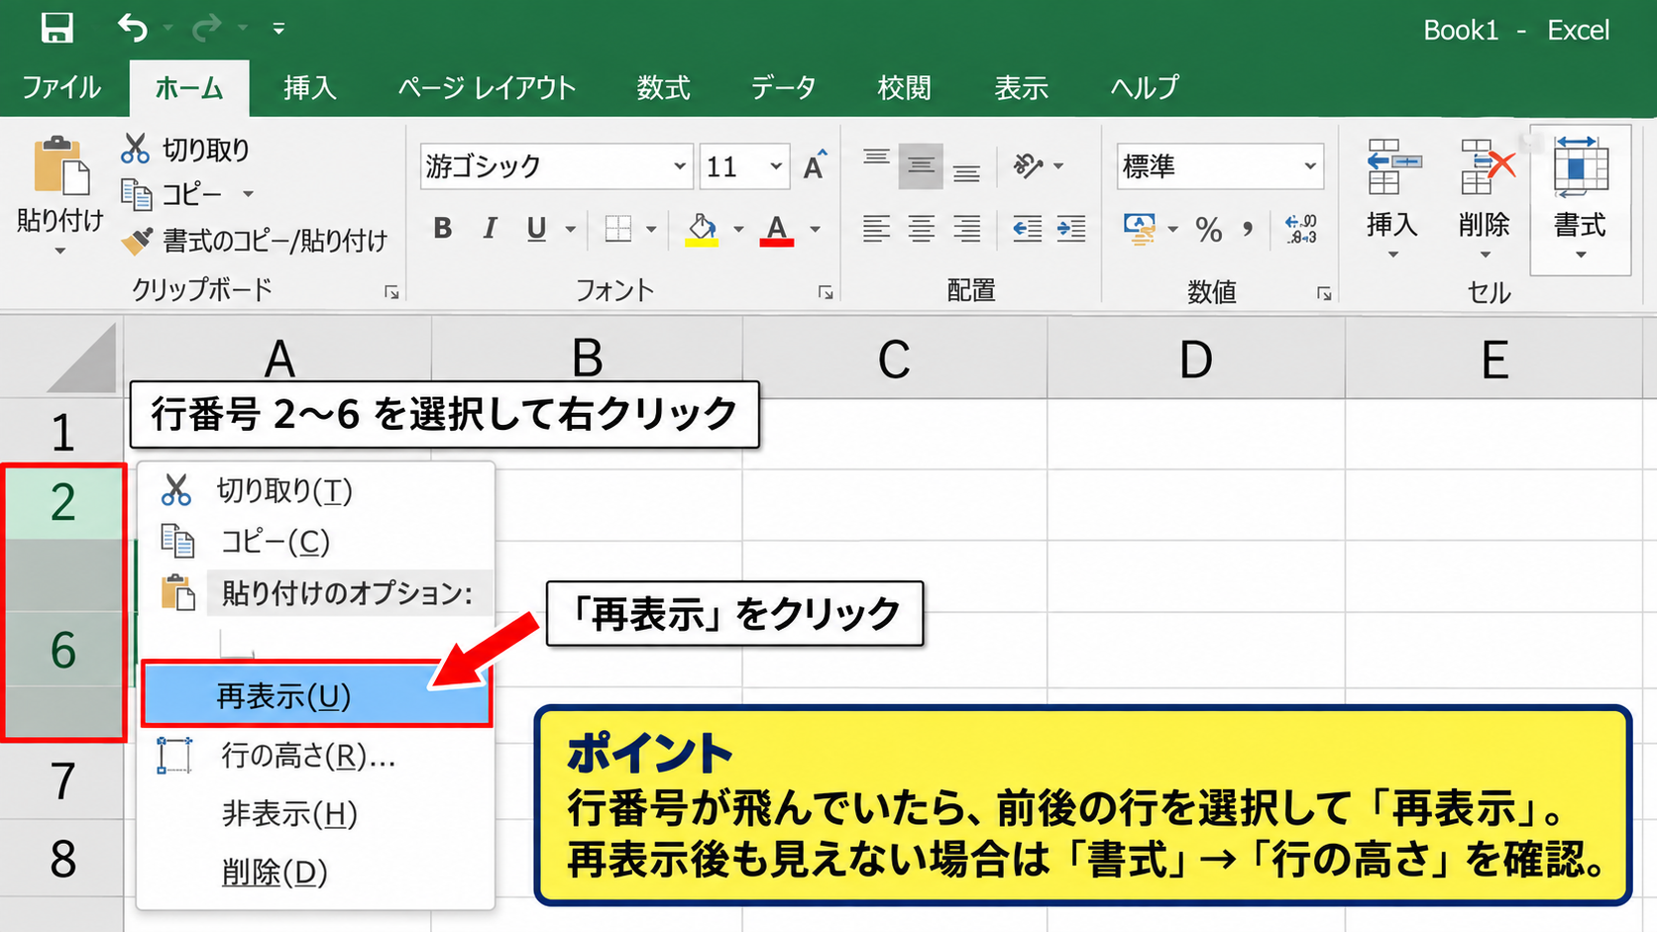Click the Undo arrow icon
Viewport: 1657px width, 932px height.
pyautogui.click(x=132, y=28)
